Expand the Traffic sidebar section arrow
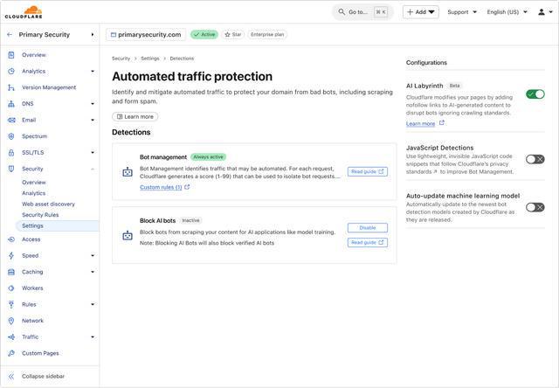This screenshot has height=388, width=559. coord(93,337)
